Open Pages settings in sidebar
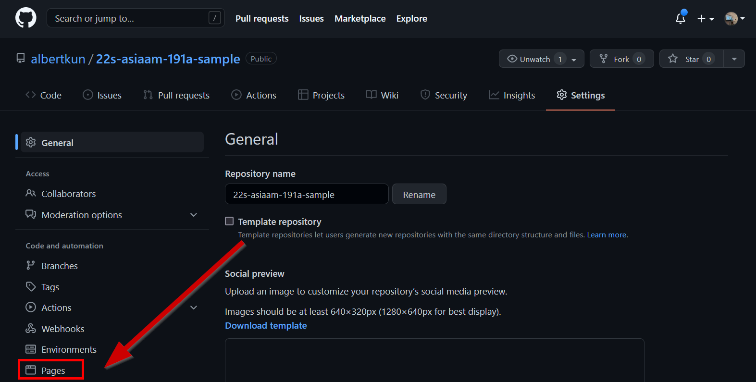Viewport: 756px width, 382px height. [53, 370]
